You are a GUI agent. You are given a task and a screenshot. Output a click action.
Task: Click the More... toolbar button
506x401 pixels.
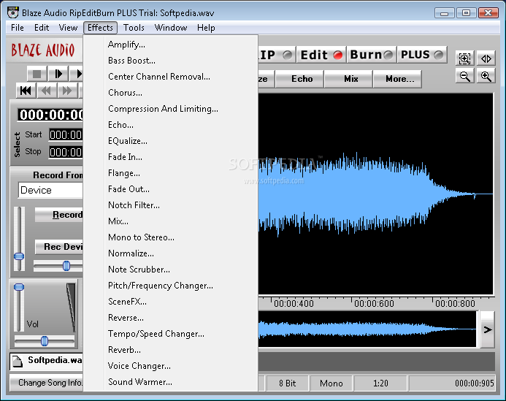pos(397,79)
